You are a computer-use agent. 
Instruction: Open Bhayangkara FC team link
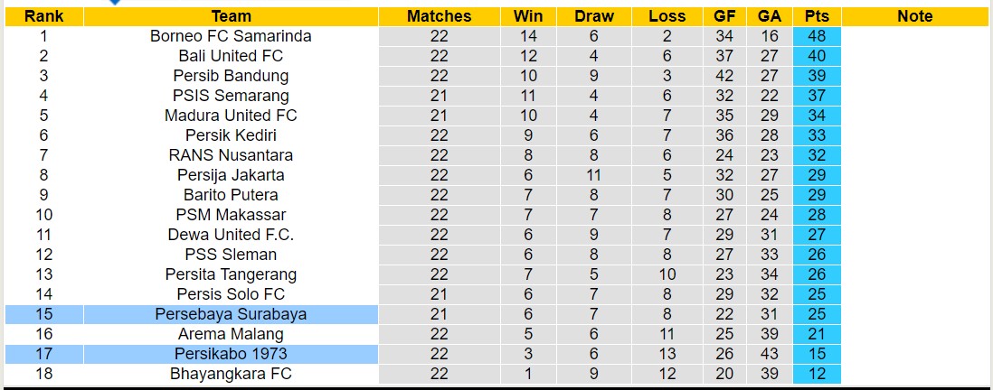(x=231, y=374)
